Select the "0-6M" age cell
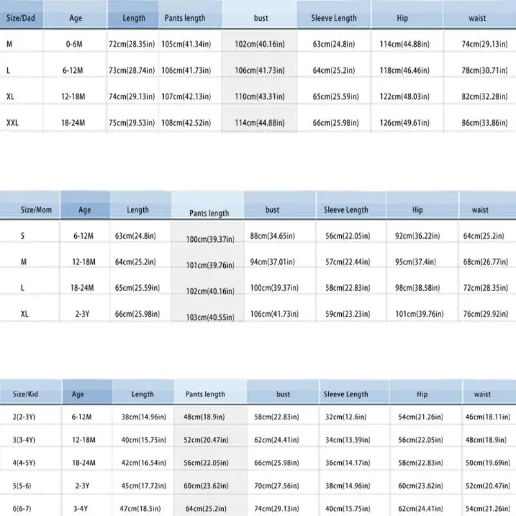Screen dimensions: 516x516 pyautogui.click(x=74, y=44)
